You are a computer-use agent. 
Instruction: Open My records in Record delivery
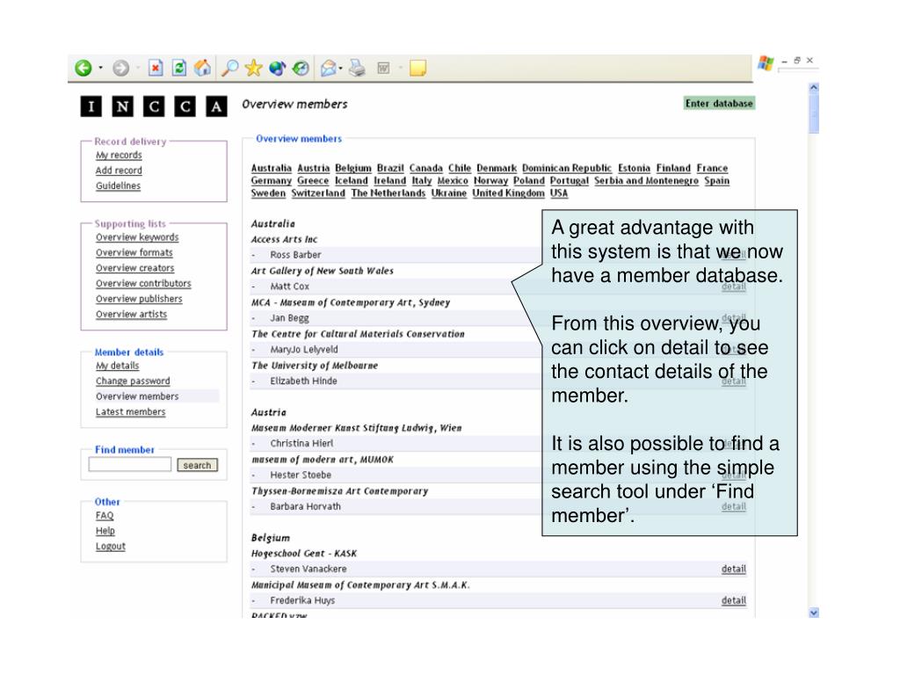pos(119,155)
